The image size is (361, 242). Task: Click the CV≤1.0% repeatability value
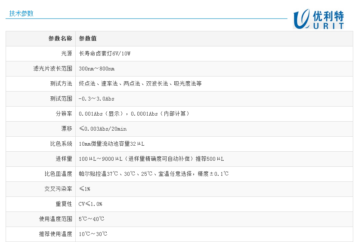tap(90, 204)
